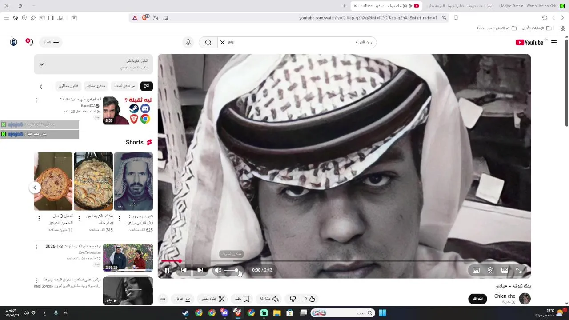Open more actions ellipsis below video
This screenshot has height=320, width=569.
point(163,299)
